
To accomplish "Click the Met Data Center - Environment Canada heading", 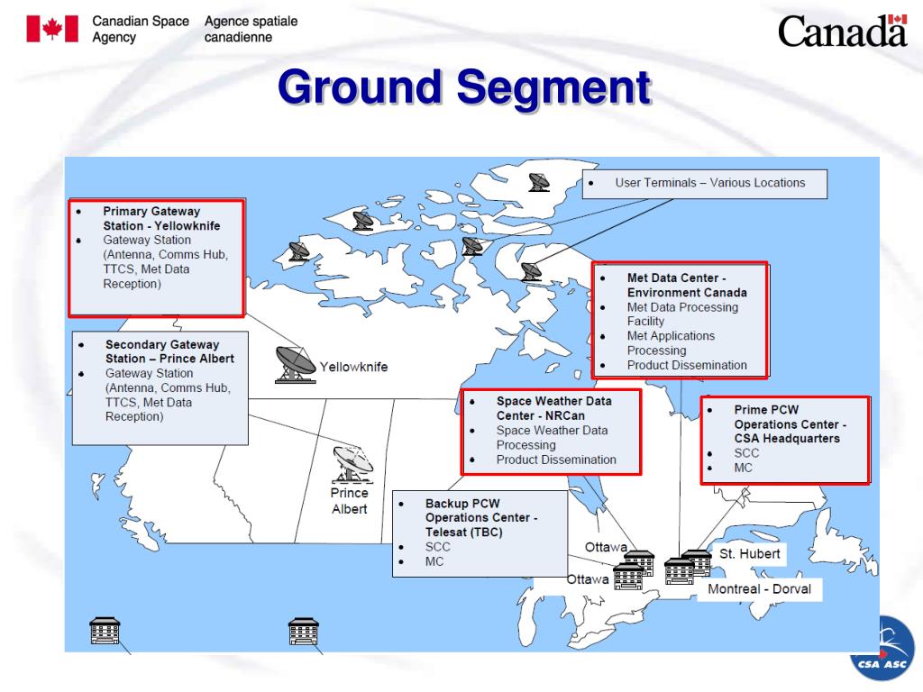I will click(687, 285).
